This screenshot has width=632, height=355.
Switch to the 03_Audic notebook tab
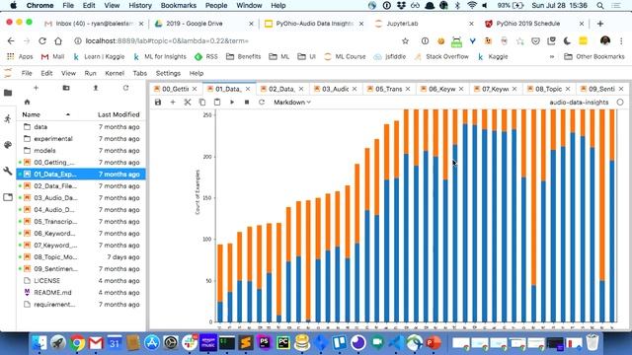coord(335,89)
